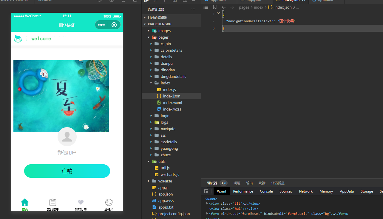
Task: Tap the 我的订单 heart tab icon
Action: click(x=81, y=202)
